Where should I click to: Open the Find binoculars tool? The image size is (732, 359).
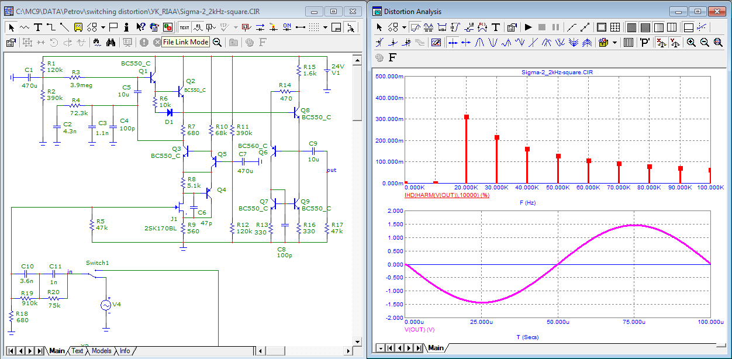(111, 42)
